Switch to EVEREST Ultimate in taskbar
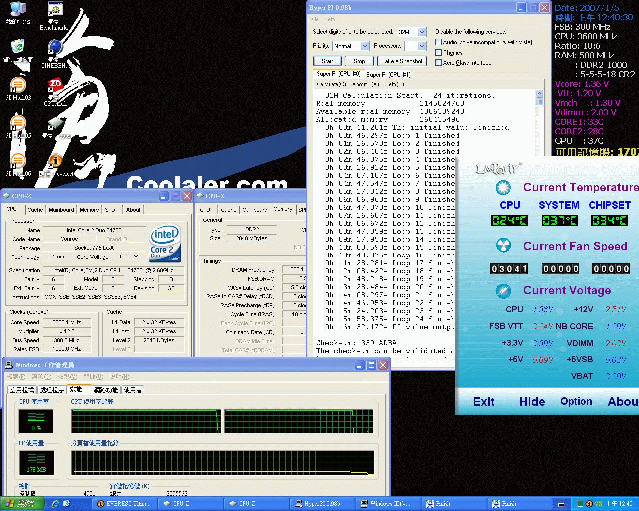Viewport: 639px width, 511px height. coord(124,504)
